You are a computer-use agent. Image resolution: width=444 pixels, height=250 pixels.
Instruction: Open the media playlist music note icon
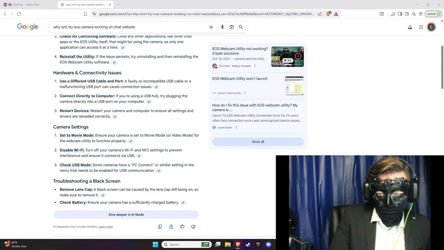(x=393, y=14)
